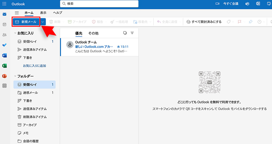Open more apps icon in left rail
This screenshot has width=272, height=144.
(x=5, y=86)
